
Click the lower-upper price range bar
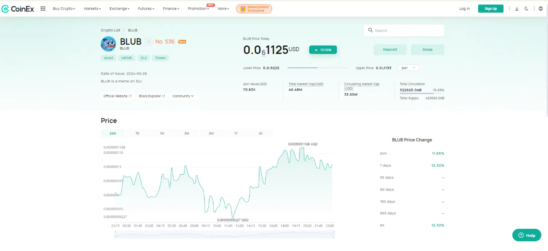pos(317,68)
